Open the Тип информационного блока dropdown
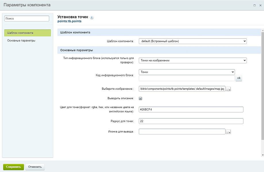 192,60
